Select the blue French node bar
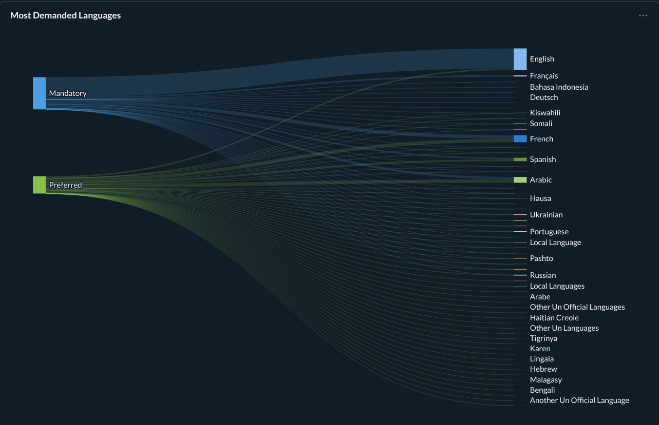Viewport: 659px width, 425px height. pos(520,139)
